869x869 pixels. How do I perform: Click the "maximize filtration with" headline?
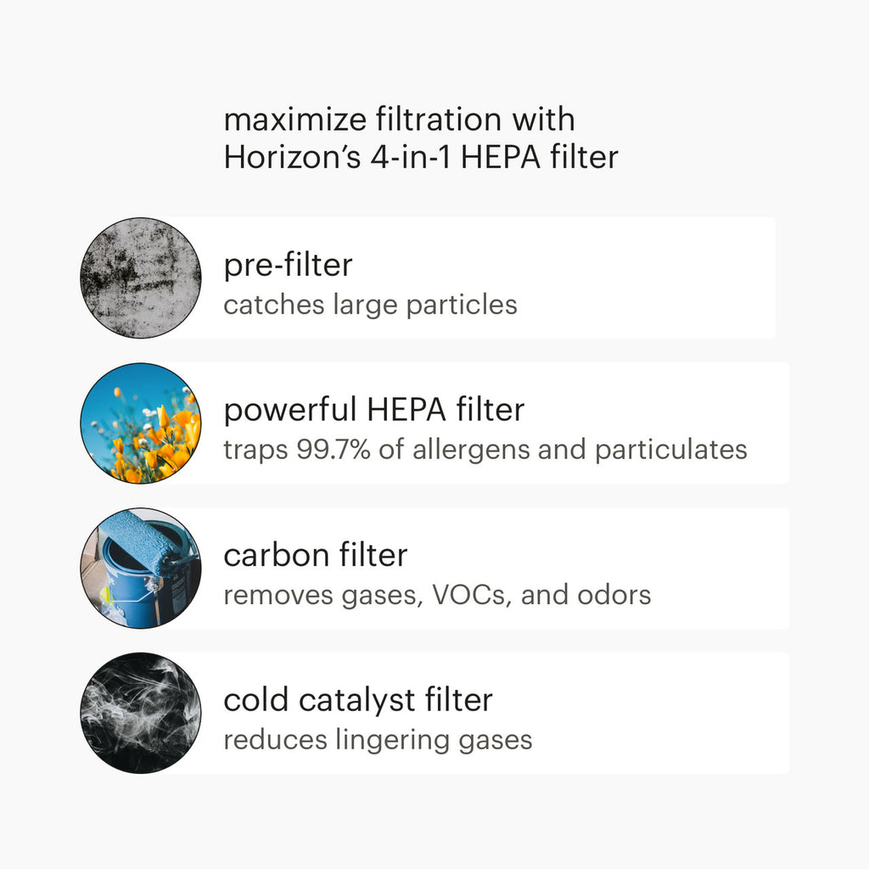click(399, 120)
